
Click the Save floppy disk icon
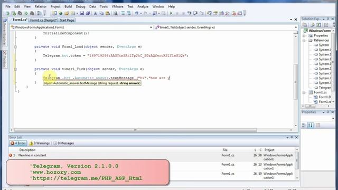[82, 13]
